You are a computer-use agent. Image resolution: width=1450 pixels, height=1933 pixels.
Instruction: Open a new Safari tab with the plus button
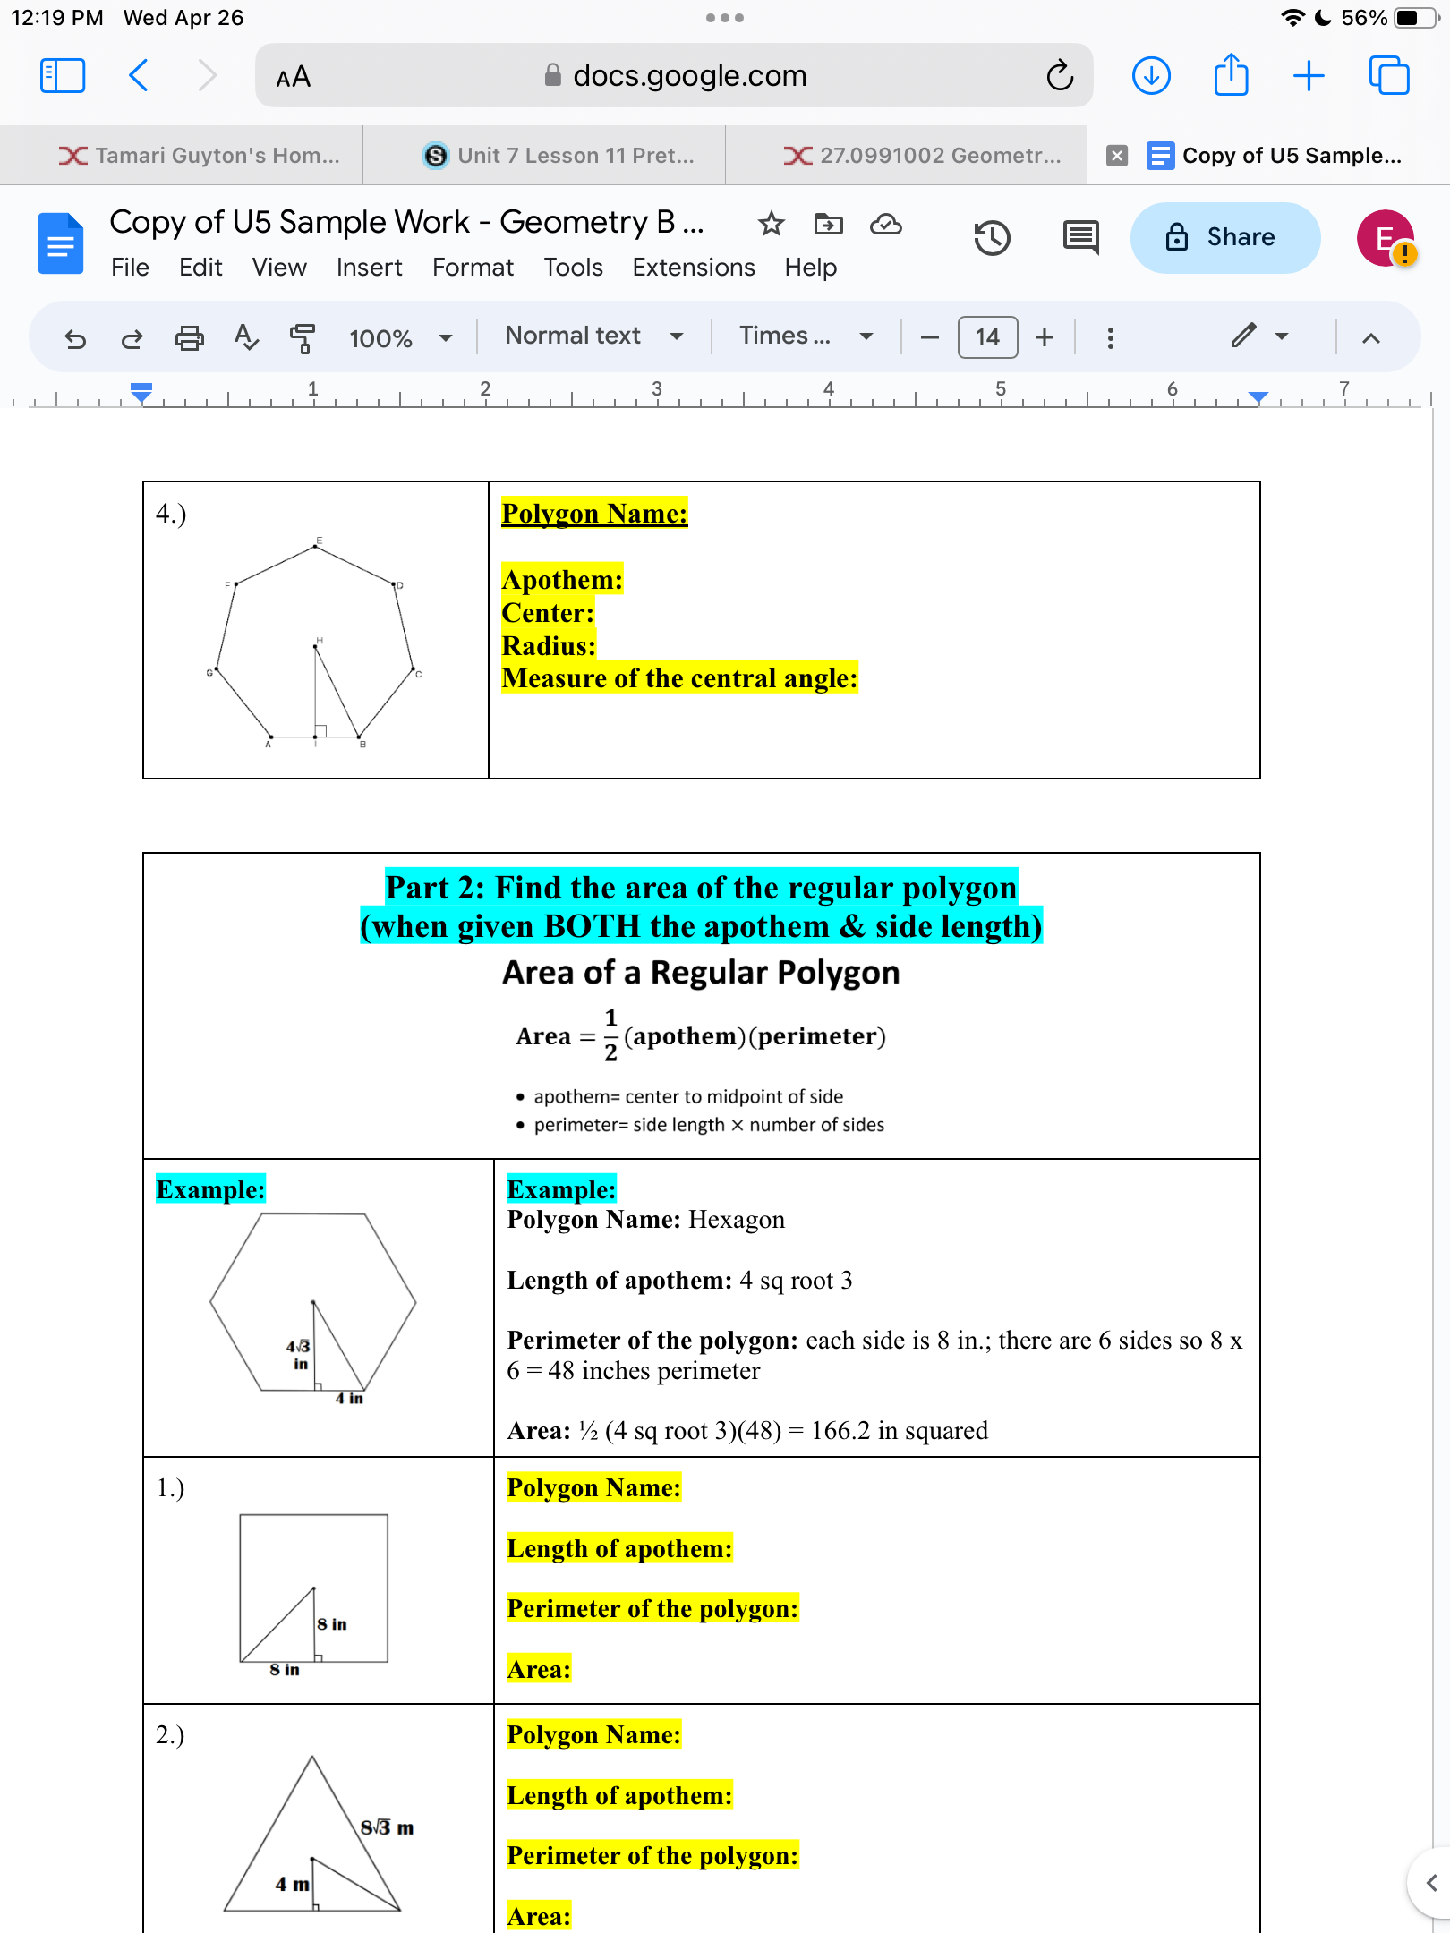[1308, 75]
